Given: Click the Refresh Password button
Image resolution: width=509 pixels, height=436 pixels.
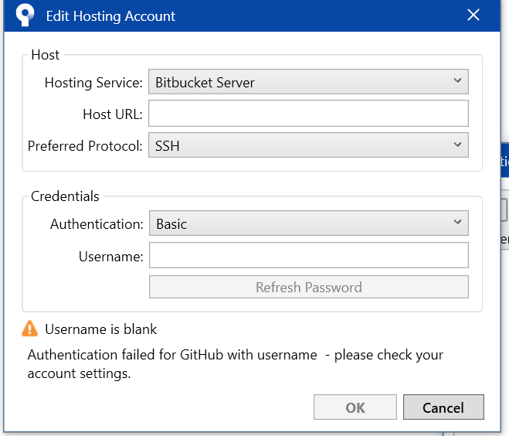Looking at the screenshot, I should pyautogui.click(x=309, y=287).
